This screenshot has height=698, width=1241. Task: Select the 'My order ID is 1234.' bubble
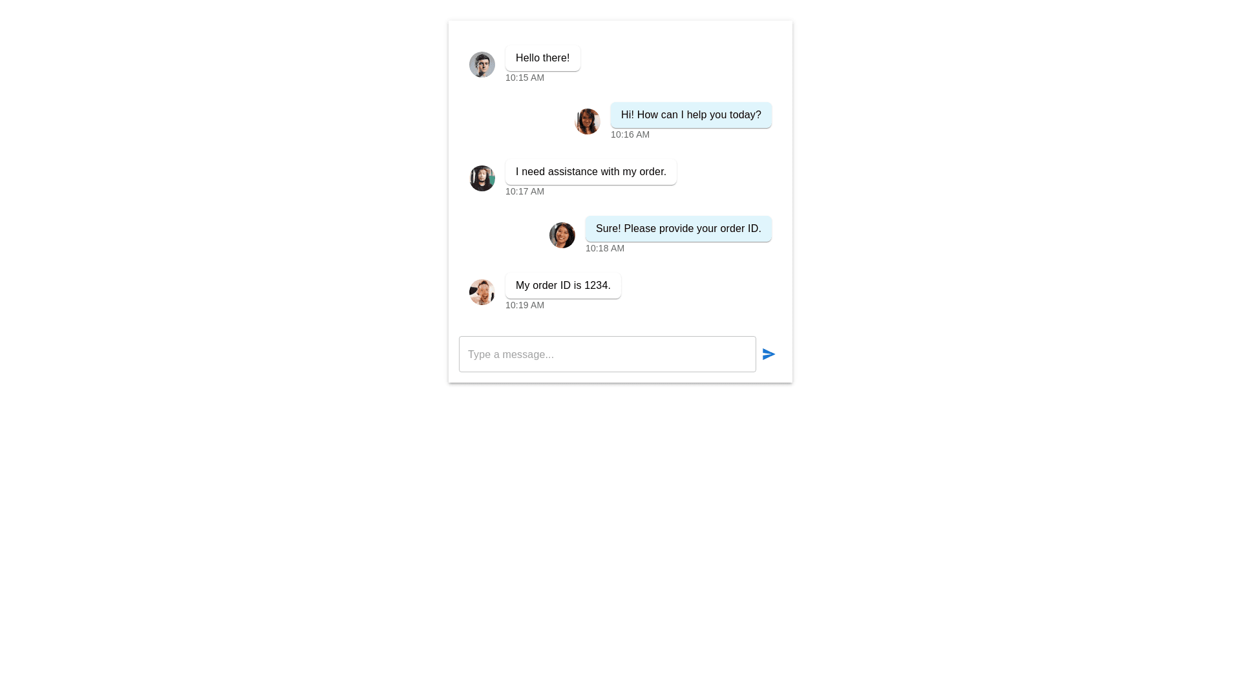tap(563, 286)
